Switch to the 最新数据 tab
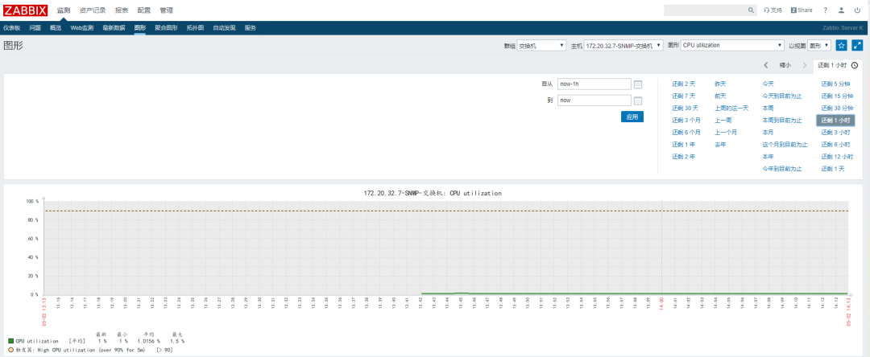The height and width of the screenshot is (357, 870). (x=114, y=27)
